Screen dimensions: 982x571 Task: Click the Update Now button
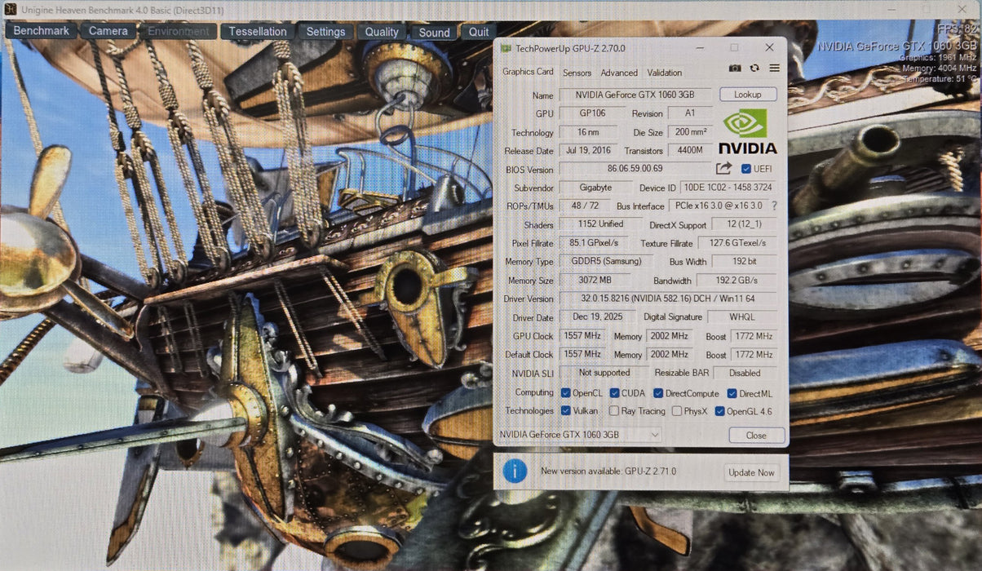pyautogui.click(x=752, y=472)
